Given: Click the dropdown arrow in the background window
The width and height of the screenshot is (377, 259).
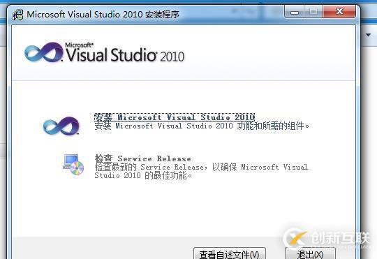Looking at the screenshot, I should 369,36.
